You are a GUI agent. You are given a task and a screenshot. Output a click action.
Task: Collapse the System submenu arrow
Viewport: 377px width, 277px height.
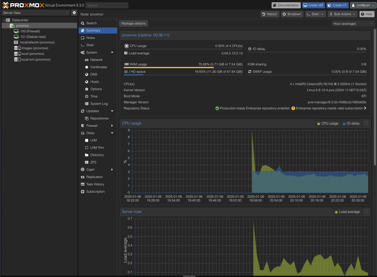(x=112, y=53)
